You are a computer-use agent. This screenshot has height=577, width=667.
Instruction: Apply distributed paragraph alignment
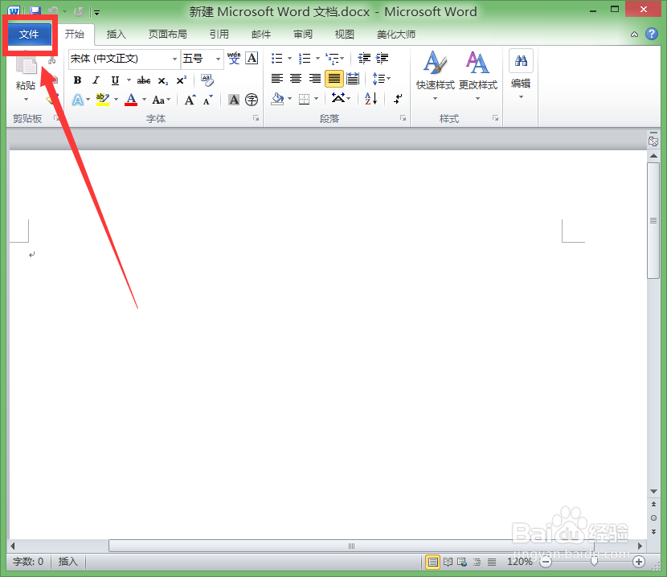tap(353, 78)
